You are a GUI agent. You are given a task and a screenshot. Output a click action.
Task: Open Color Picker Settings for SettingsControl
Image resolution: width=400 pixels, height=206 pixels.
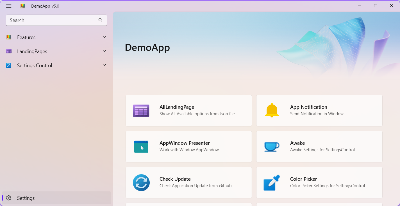pyautogui.click(x=319, y=182)
